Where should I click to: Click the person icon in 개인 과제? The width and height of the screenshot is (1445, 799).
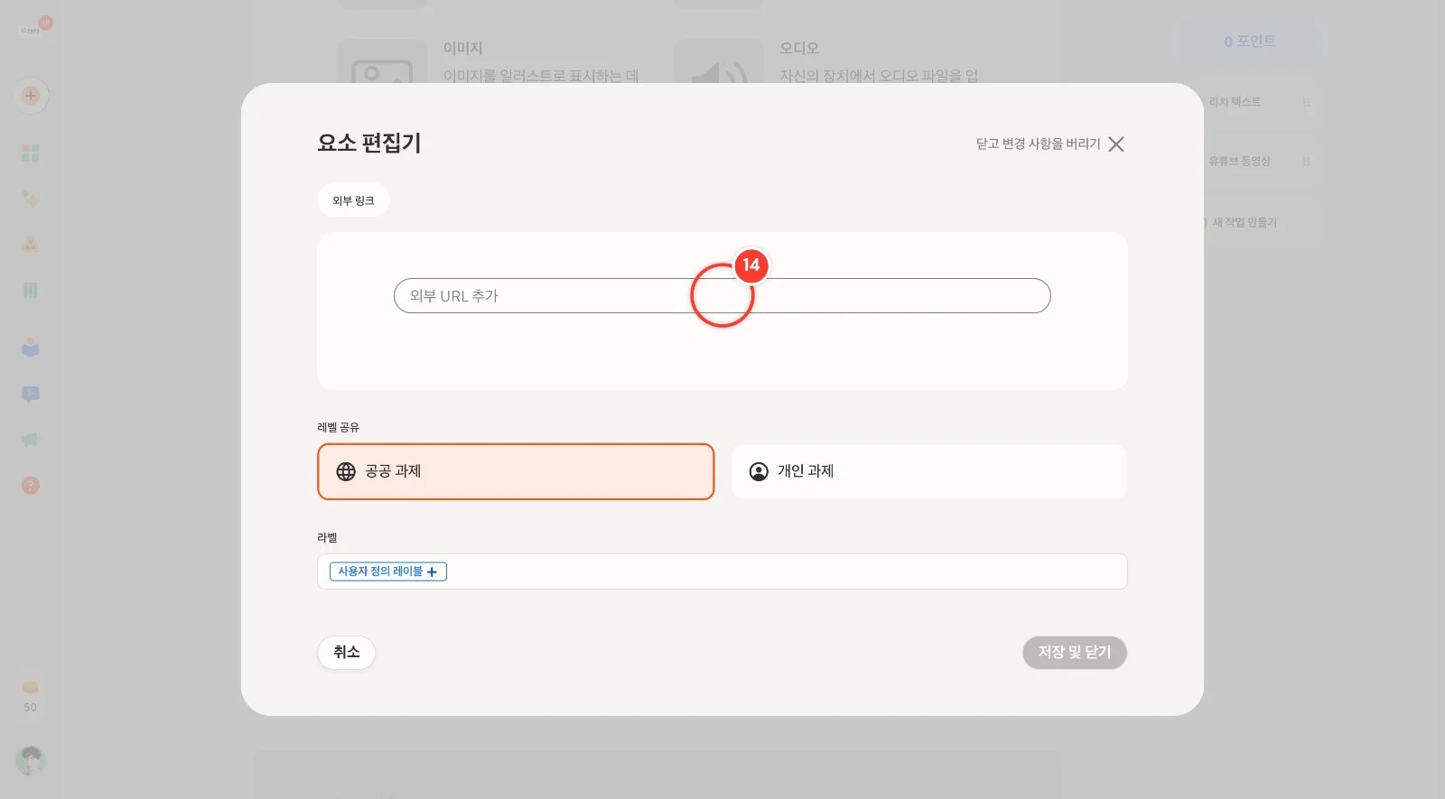(759, 471)
